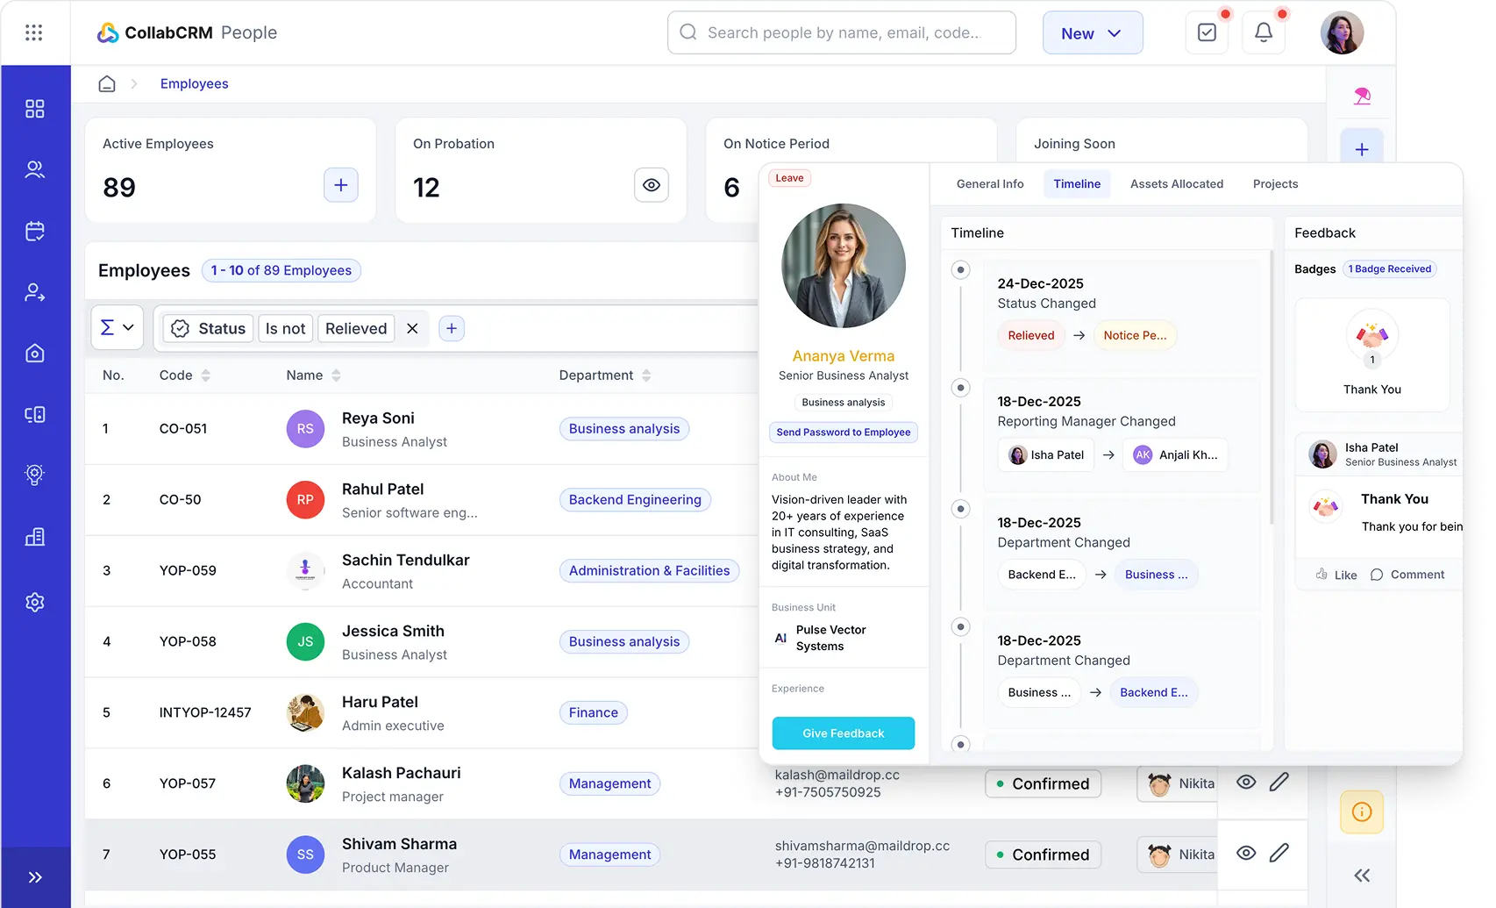Expand the summary sigma filter dropdown
This screenshot has width=1496, height=908.
pyautogui.click(x=117, y=327)
